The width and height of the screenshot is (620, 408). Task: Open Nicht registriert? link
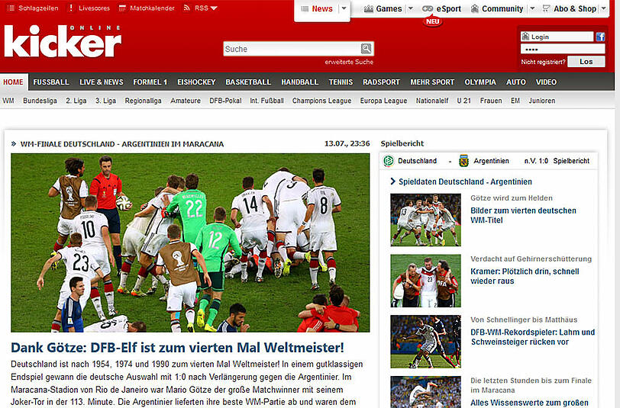click(543, 62)
